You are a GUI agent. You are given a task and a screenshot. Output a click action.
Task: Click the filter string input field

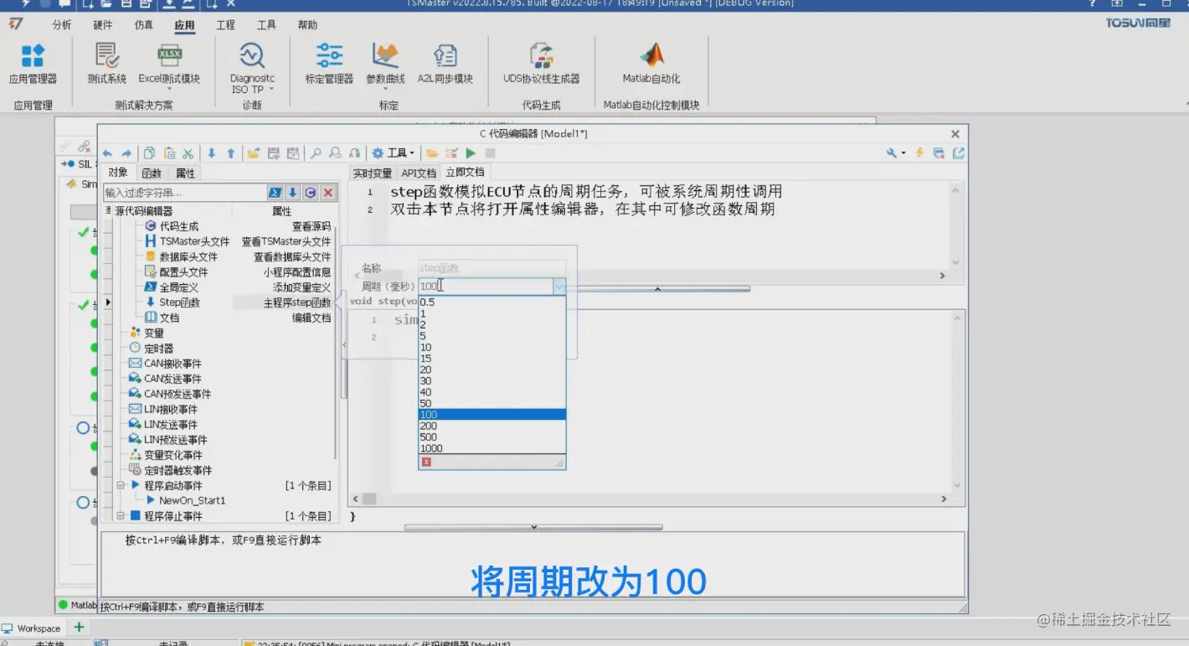pyautogui.click(x=184, y=193)
